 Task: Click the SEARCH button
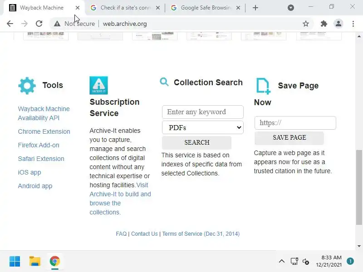[x=196, y=142]
